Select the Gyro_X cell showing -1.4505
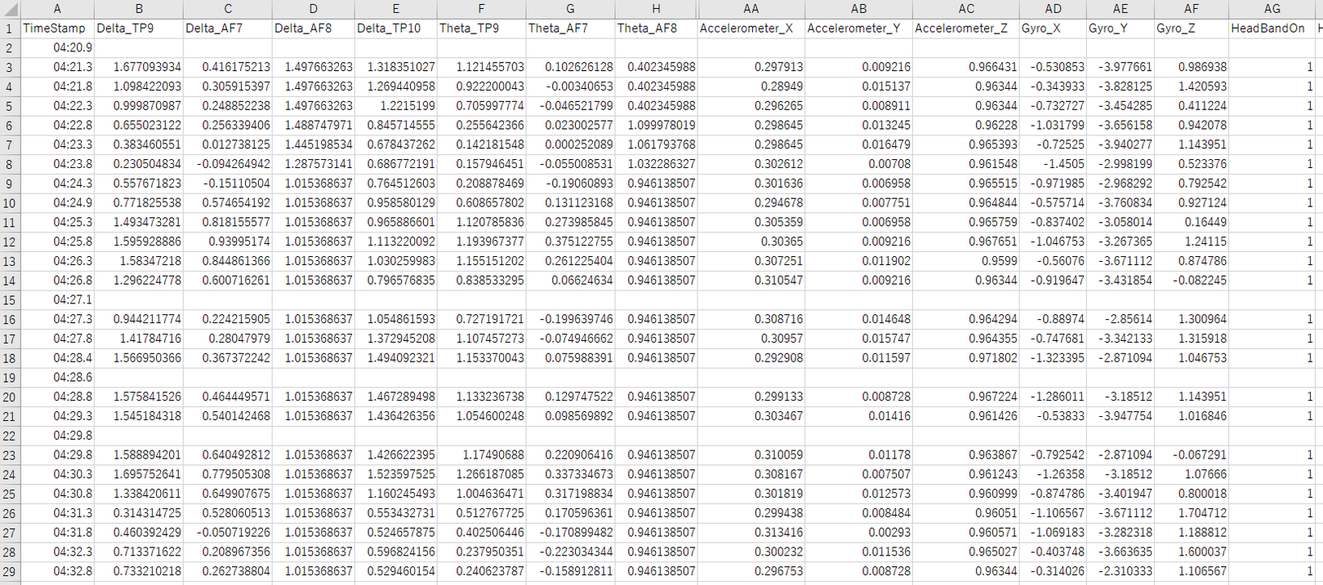 coord(1053,164)
